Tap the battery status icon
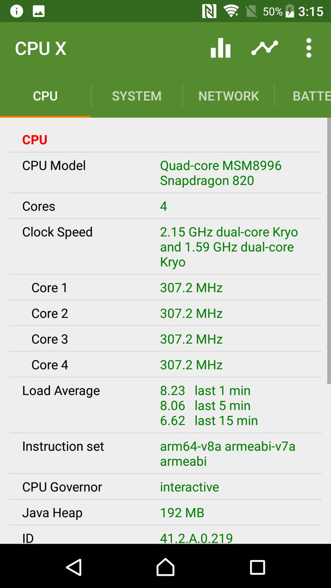Screen dimensions: 331x588 290,11
